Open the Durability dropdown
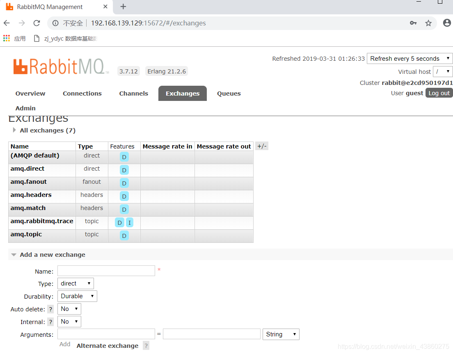The height and width of the screenshot is (354, 453). (78, 296)
